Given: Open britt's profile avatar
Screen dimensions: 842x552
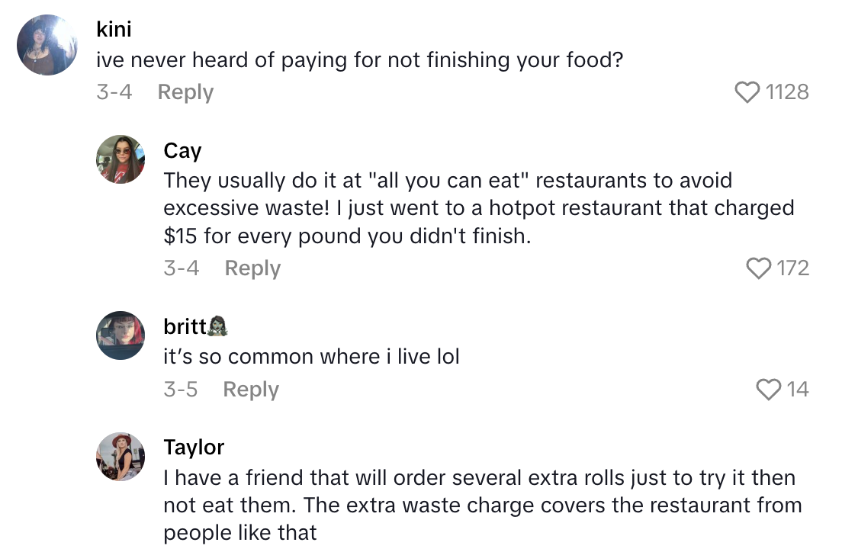Looking at the screenshot, I should (120, 335).
